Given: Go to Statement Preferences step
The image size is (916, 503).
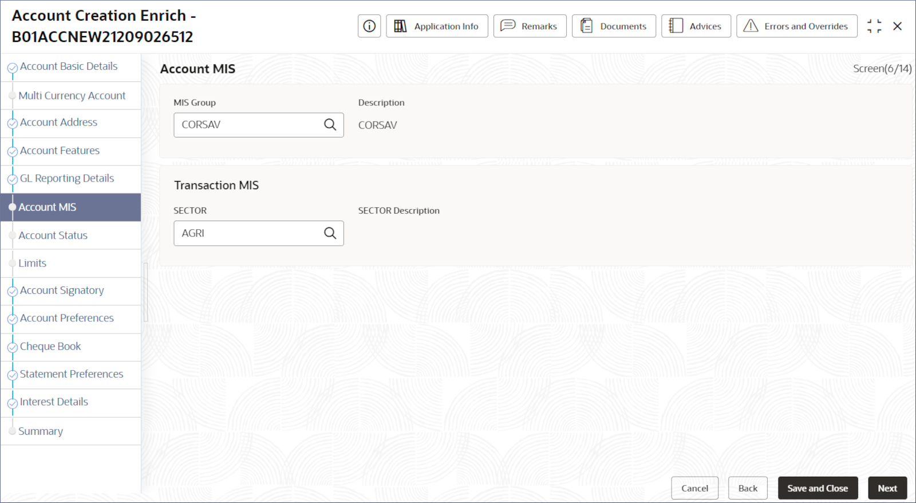Looking at the screenshot, I should click(70, 375).
